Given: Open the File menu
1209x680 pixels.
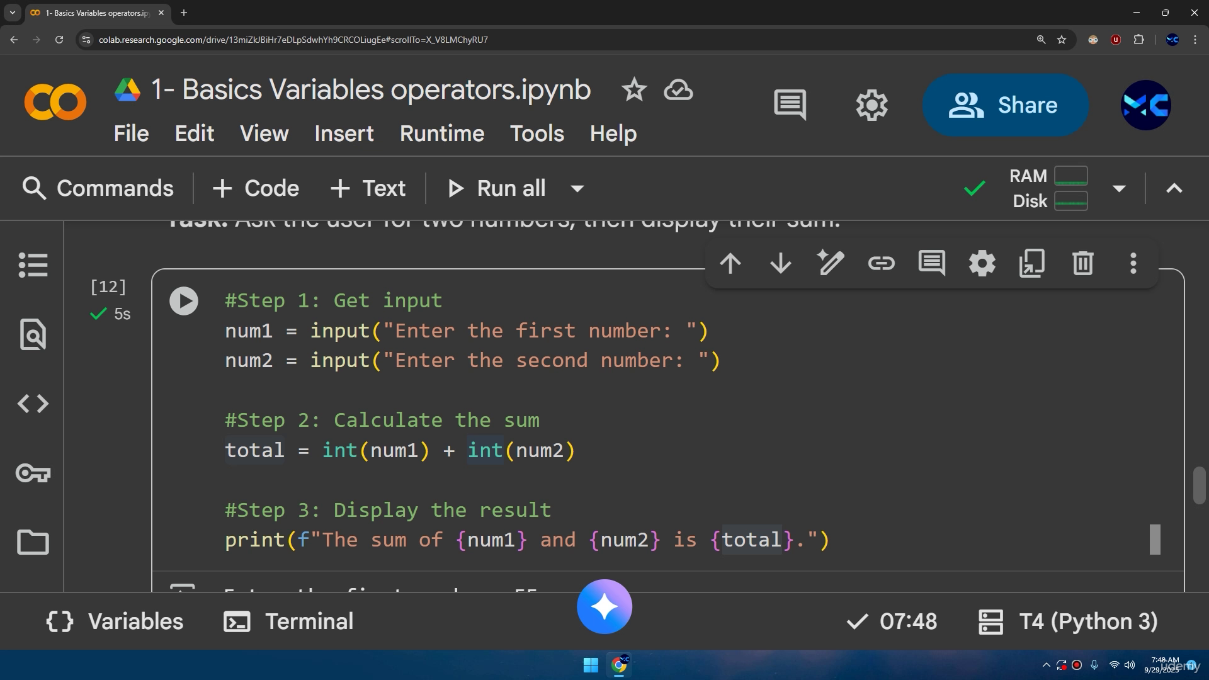Looking at the screenshot, I should point(131,133).
